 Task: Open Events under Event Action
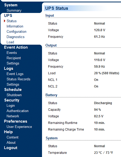[12, 53]
